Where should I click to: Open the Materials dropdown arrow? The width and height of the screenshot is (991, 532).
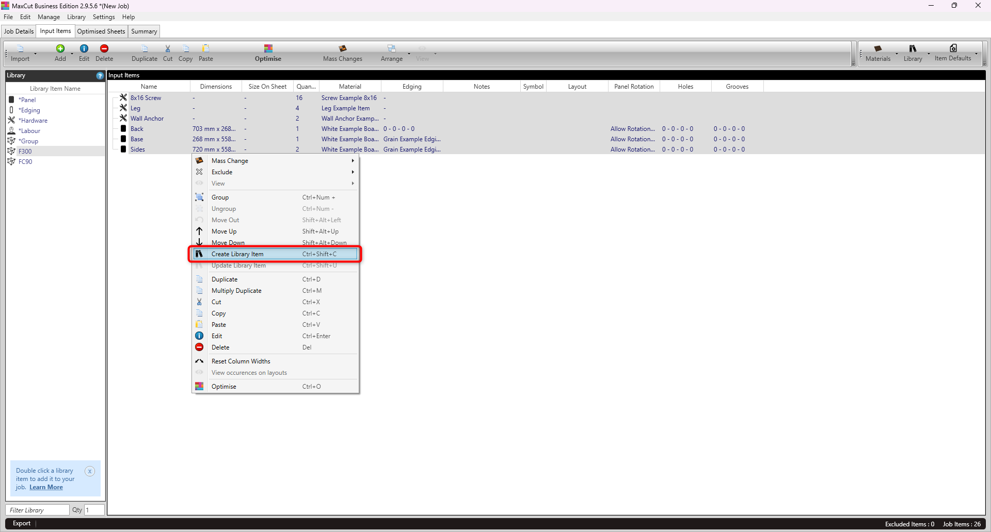pyautogui.click(x=897, y=54)
